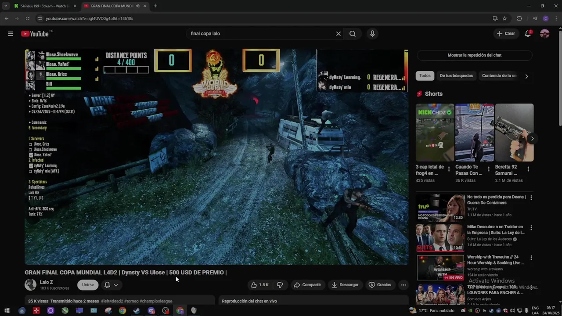
Task: Toggle channel notification bell for Lalo Z
Action: click(x=107, y=285)
